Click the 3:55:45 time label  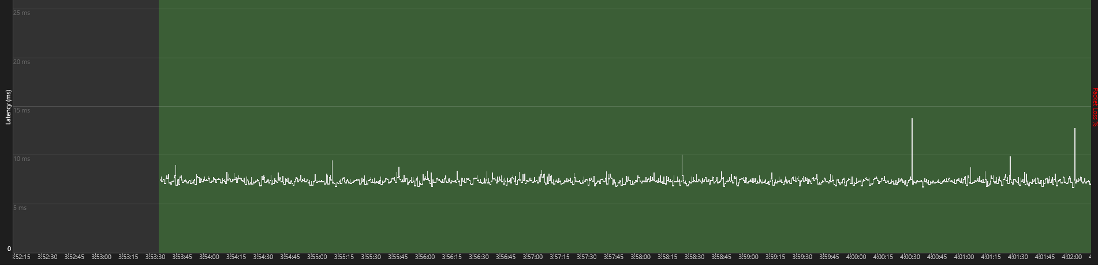(x=398, y=257)
